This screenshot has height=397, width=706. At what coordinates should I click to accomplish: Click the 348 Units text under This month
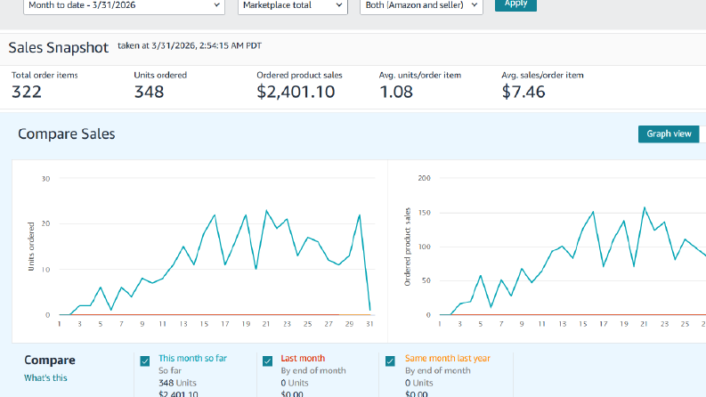[177, 383]
